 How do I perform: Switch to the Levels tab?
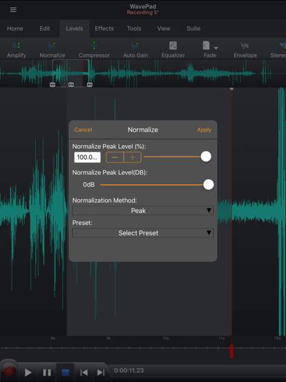coord(75,29)
